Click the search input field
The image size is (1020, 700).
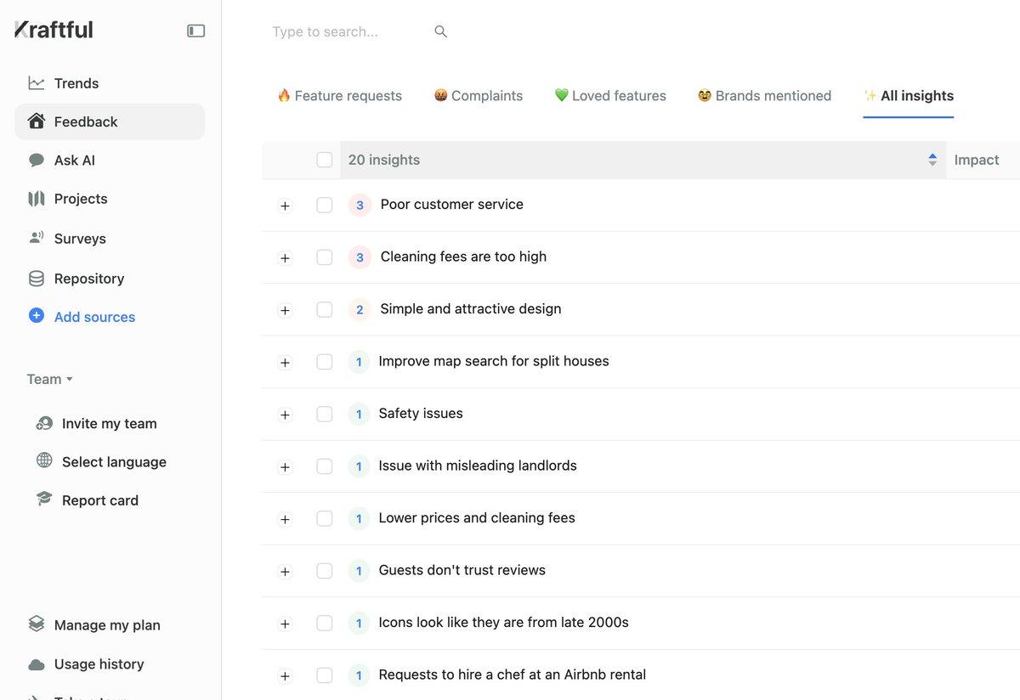pyautogui.click(x=340, y=31)
